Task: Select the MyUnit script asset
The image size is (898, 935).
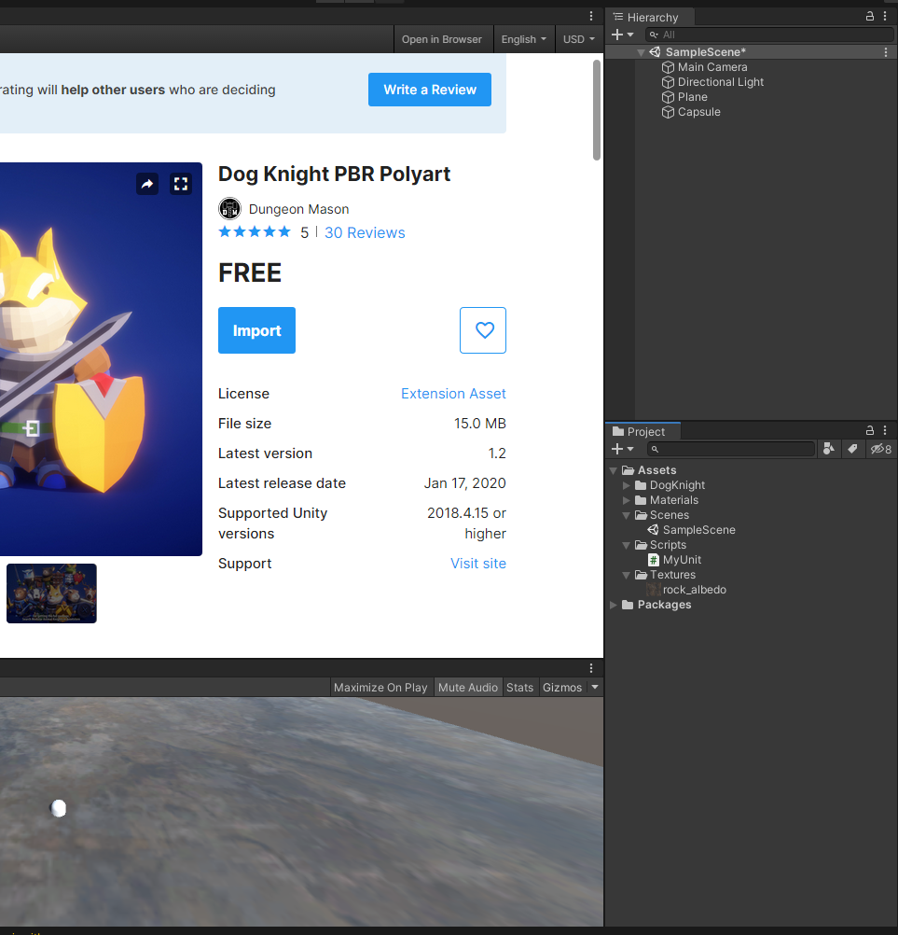Action: click(682, 560)
